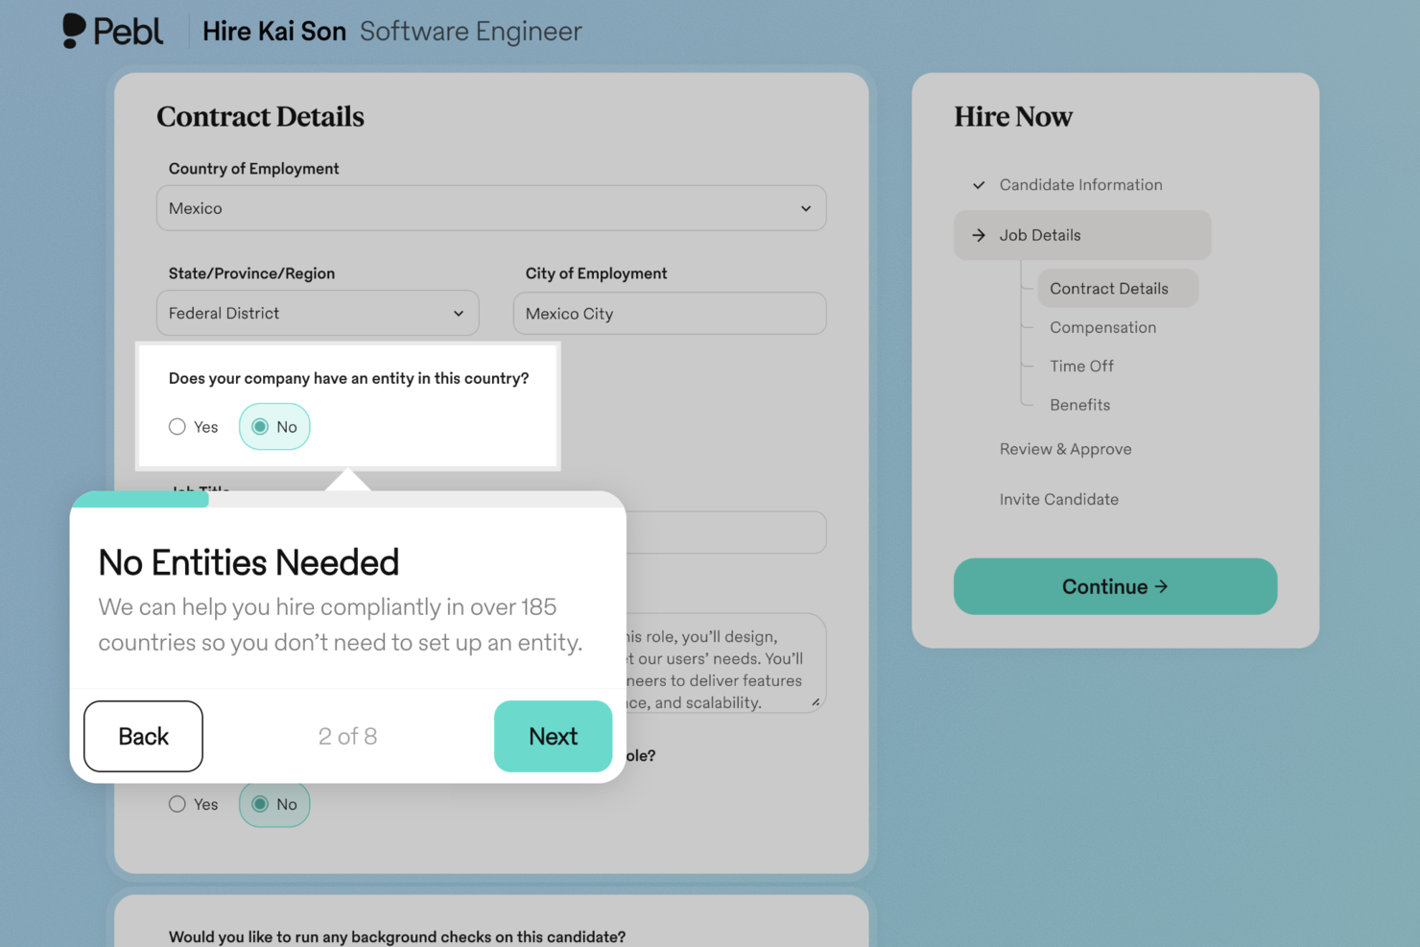Click the Job Title input field
The image size is (1420, 947).
(x=725, y=533)
